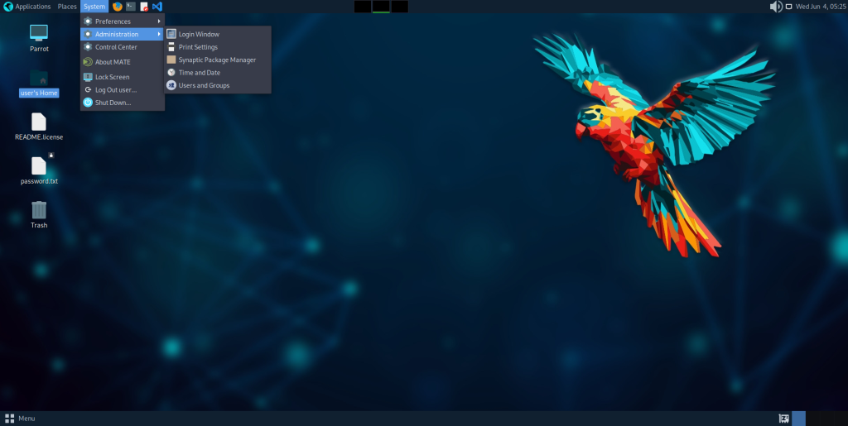
Task: Open the text editor launcher beside the terminal
Action: pos(144,7)
